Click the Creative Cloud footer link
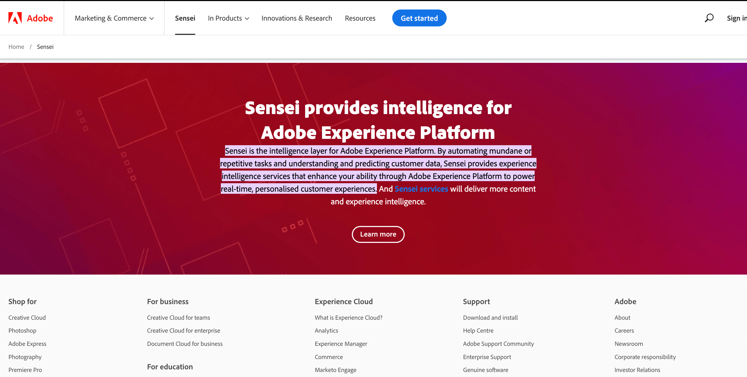The height and width of the screenshot is (377, 747). (x=27, y=317)
